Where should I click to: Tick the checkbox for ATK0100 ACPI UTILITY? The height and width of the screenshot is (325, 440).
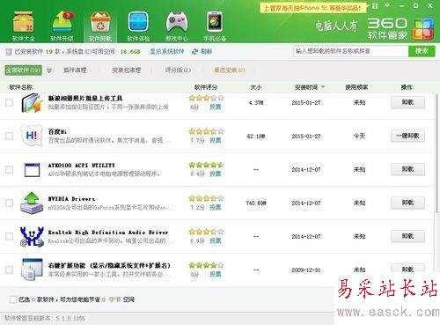pos(10,169)
